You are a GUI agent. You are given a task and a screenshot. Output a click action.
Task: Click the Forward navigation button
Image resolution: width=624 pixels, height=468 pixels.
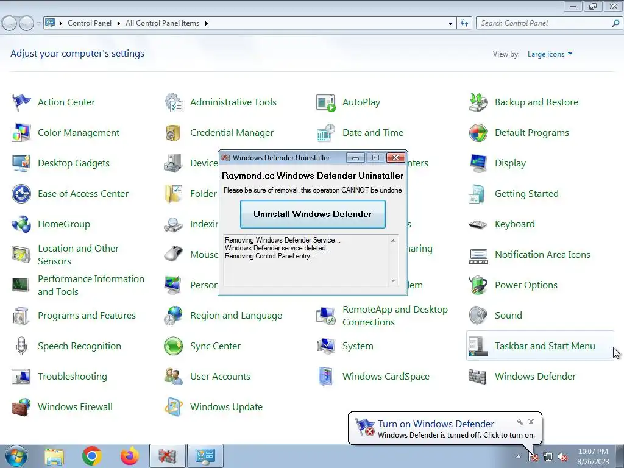tap(26, 24)
